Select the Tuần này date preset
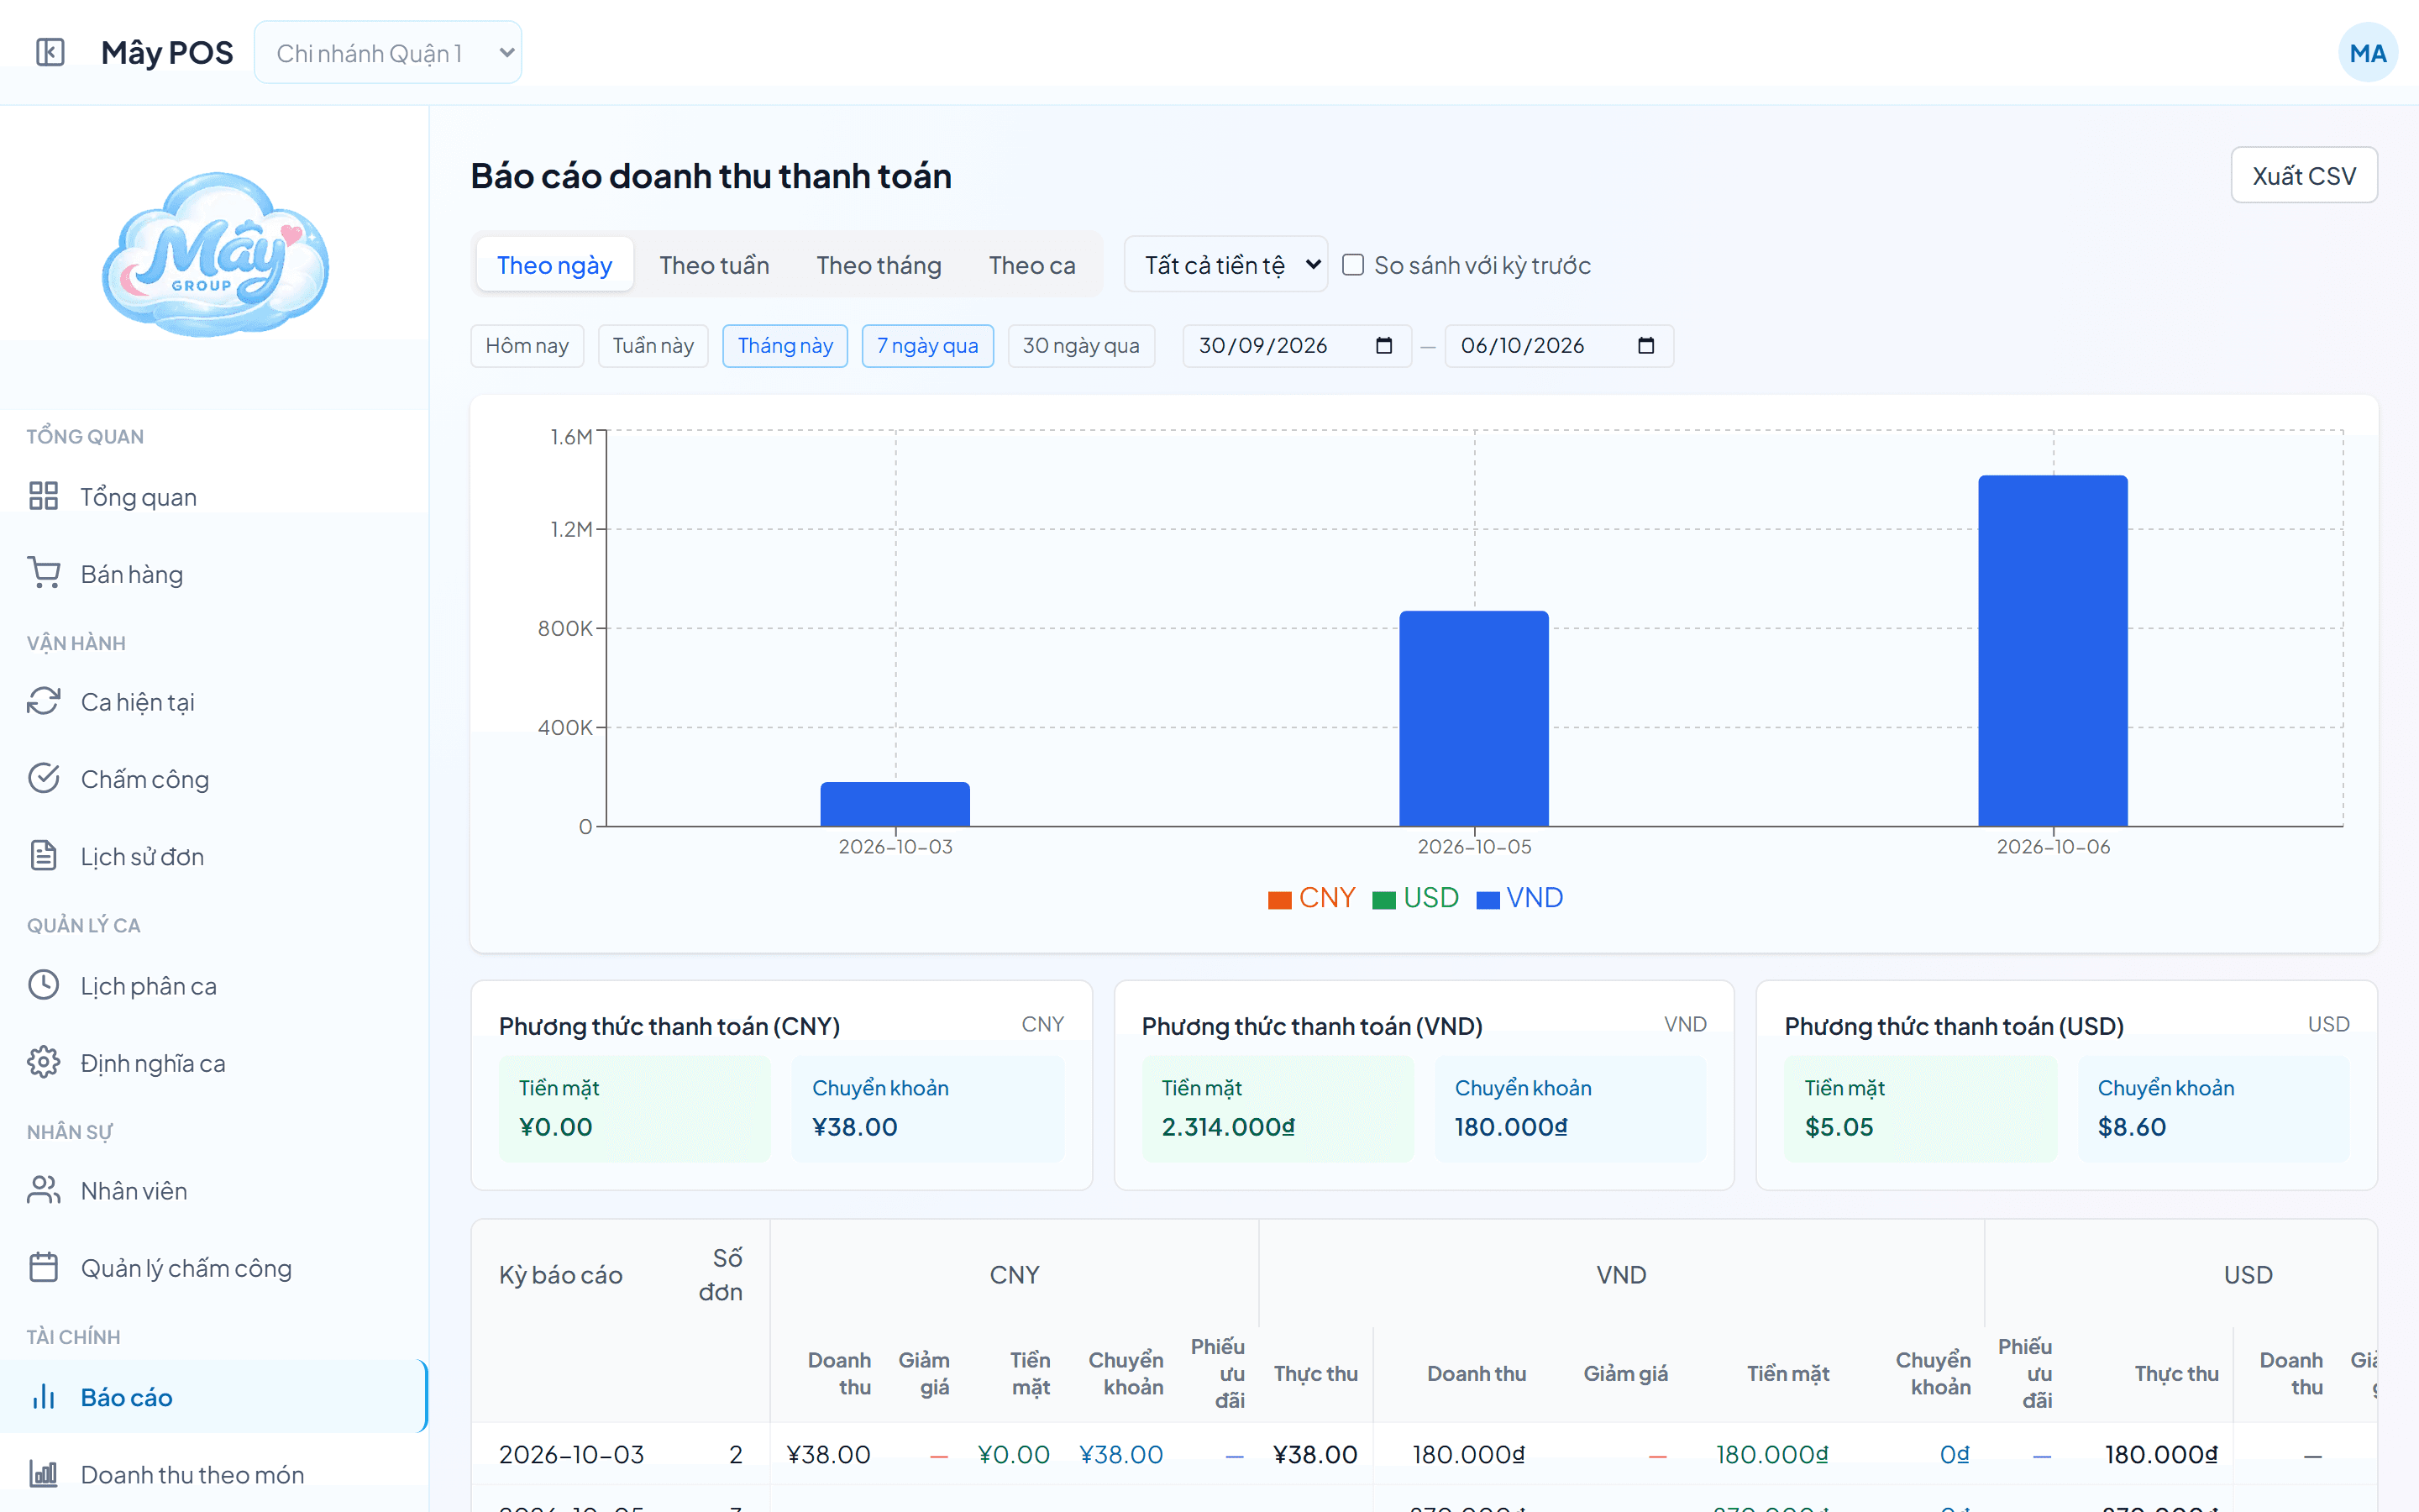Image resolution: width=2419 pixels, height=1512 pixels. click(x=653, y=346)
